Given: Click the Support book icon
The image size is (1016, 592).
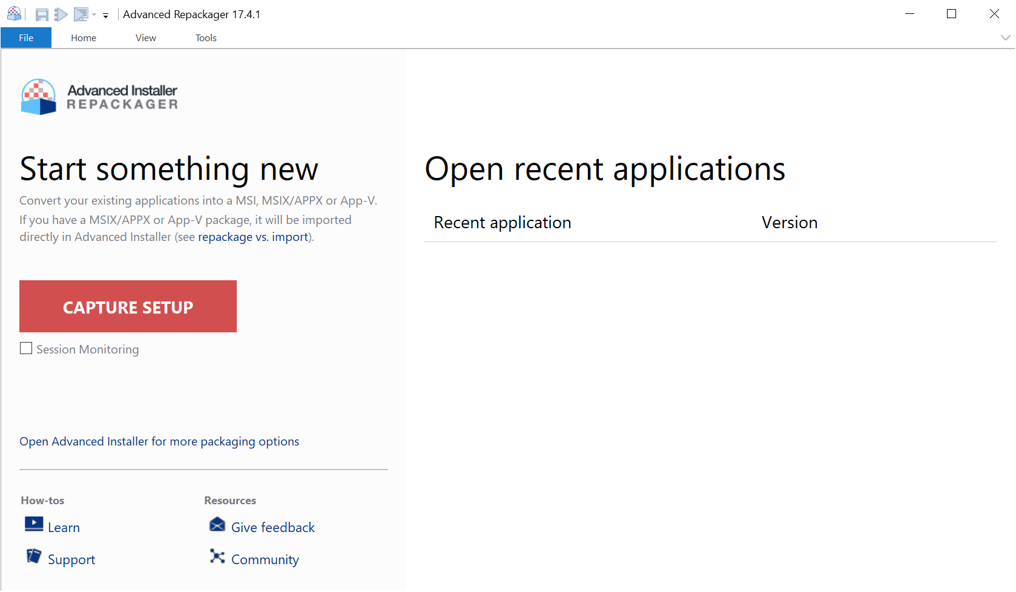Looking at the screenshot, I should [34, 556].
